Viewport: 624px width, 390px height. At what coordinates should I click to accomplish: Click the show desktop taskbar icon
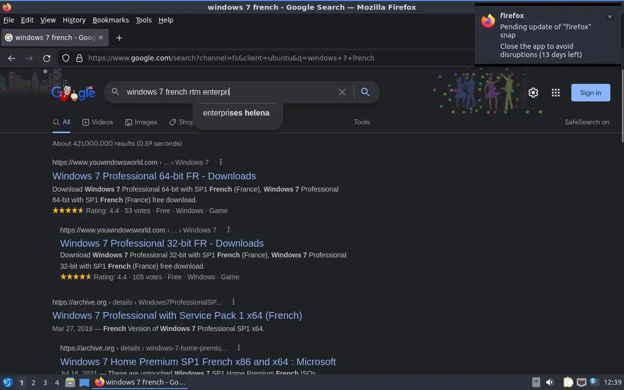click(x=84, y=382)
